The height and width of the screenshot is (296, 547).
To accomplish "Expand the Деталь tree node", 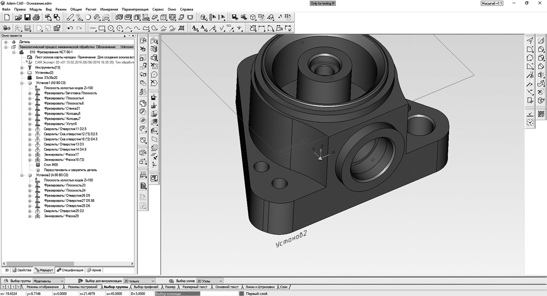I will click(x=6, y=42).
